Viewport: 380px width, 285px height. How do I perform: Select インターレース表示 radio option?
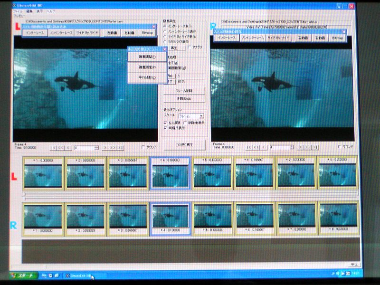(x=165, y=26)
